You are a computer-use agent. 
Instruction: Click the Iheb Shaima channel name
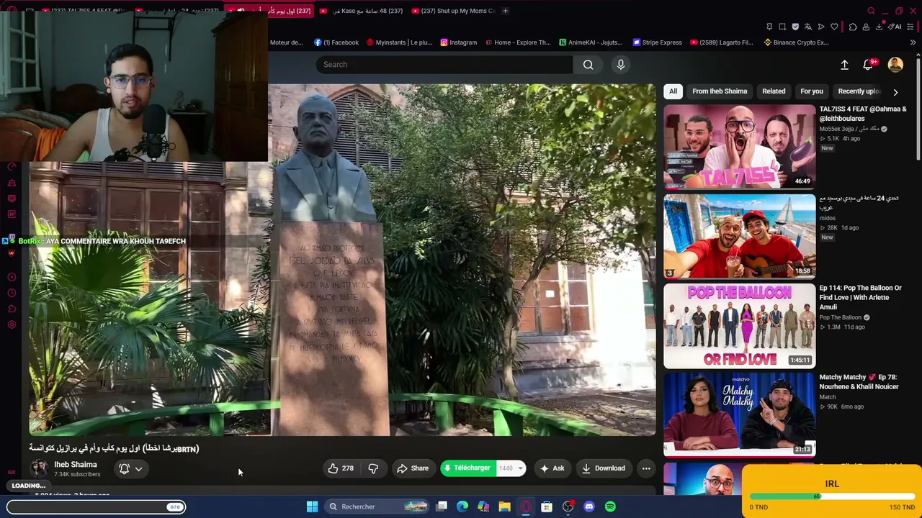click(x=76, y=465)
